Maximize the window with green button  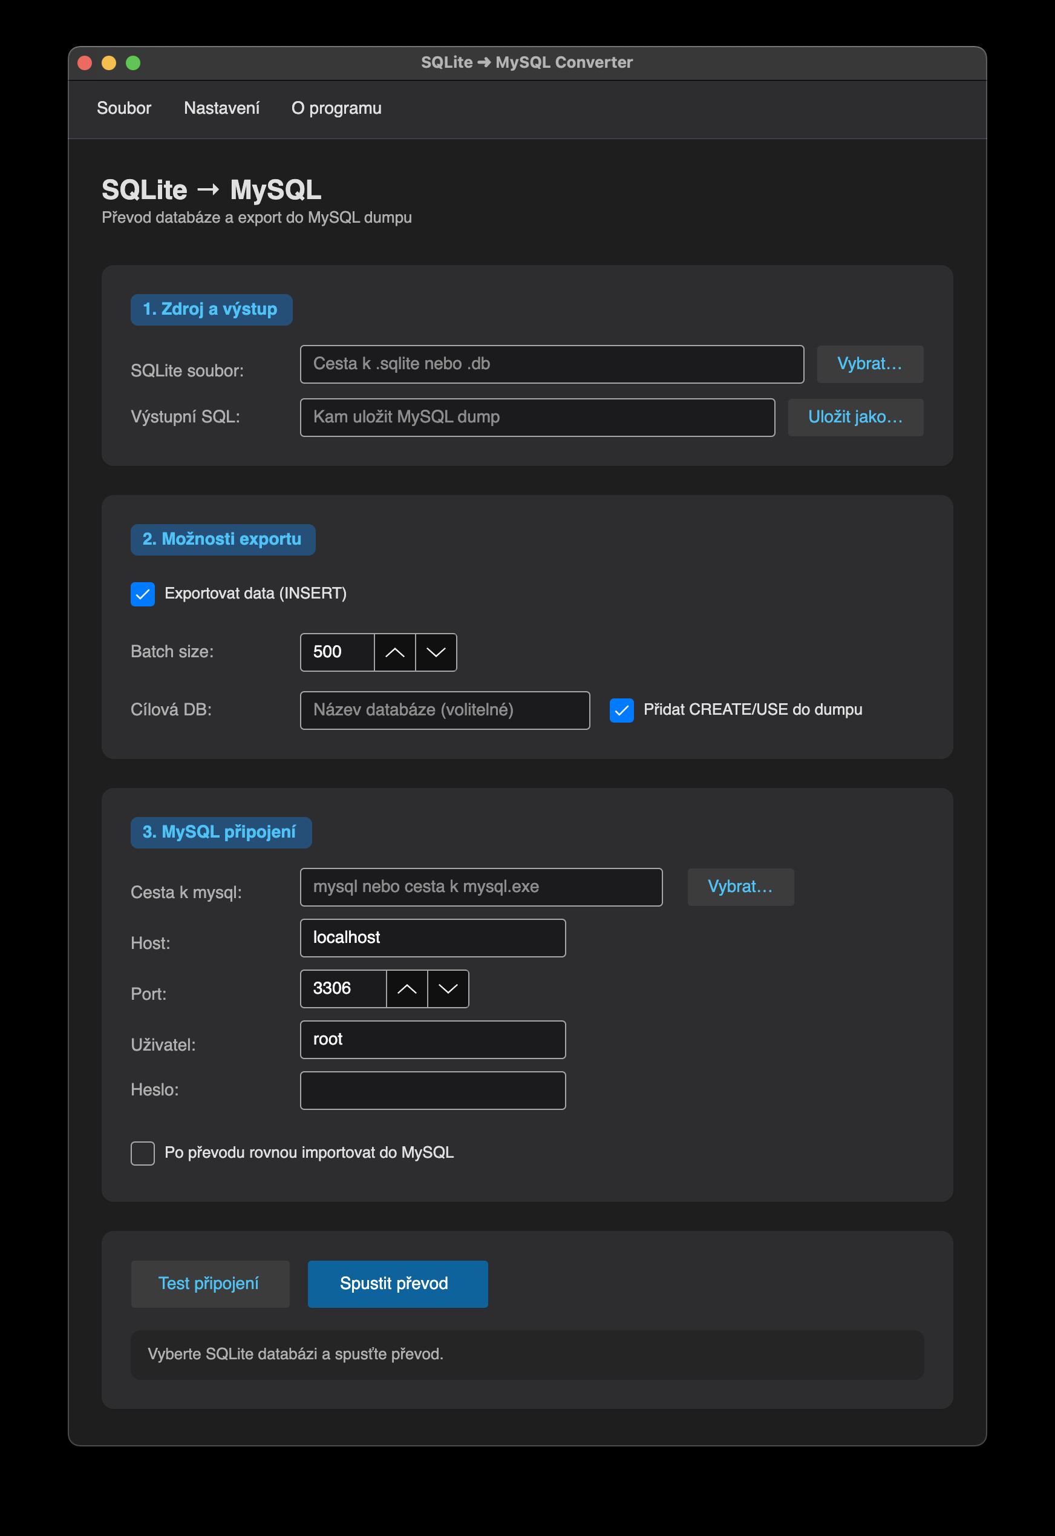(x=133, y=63)
